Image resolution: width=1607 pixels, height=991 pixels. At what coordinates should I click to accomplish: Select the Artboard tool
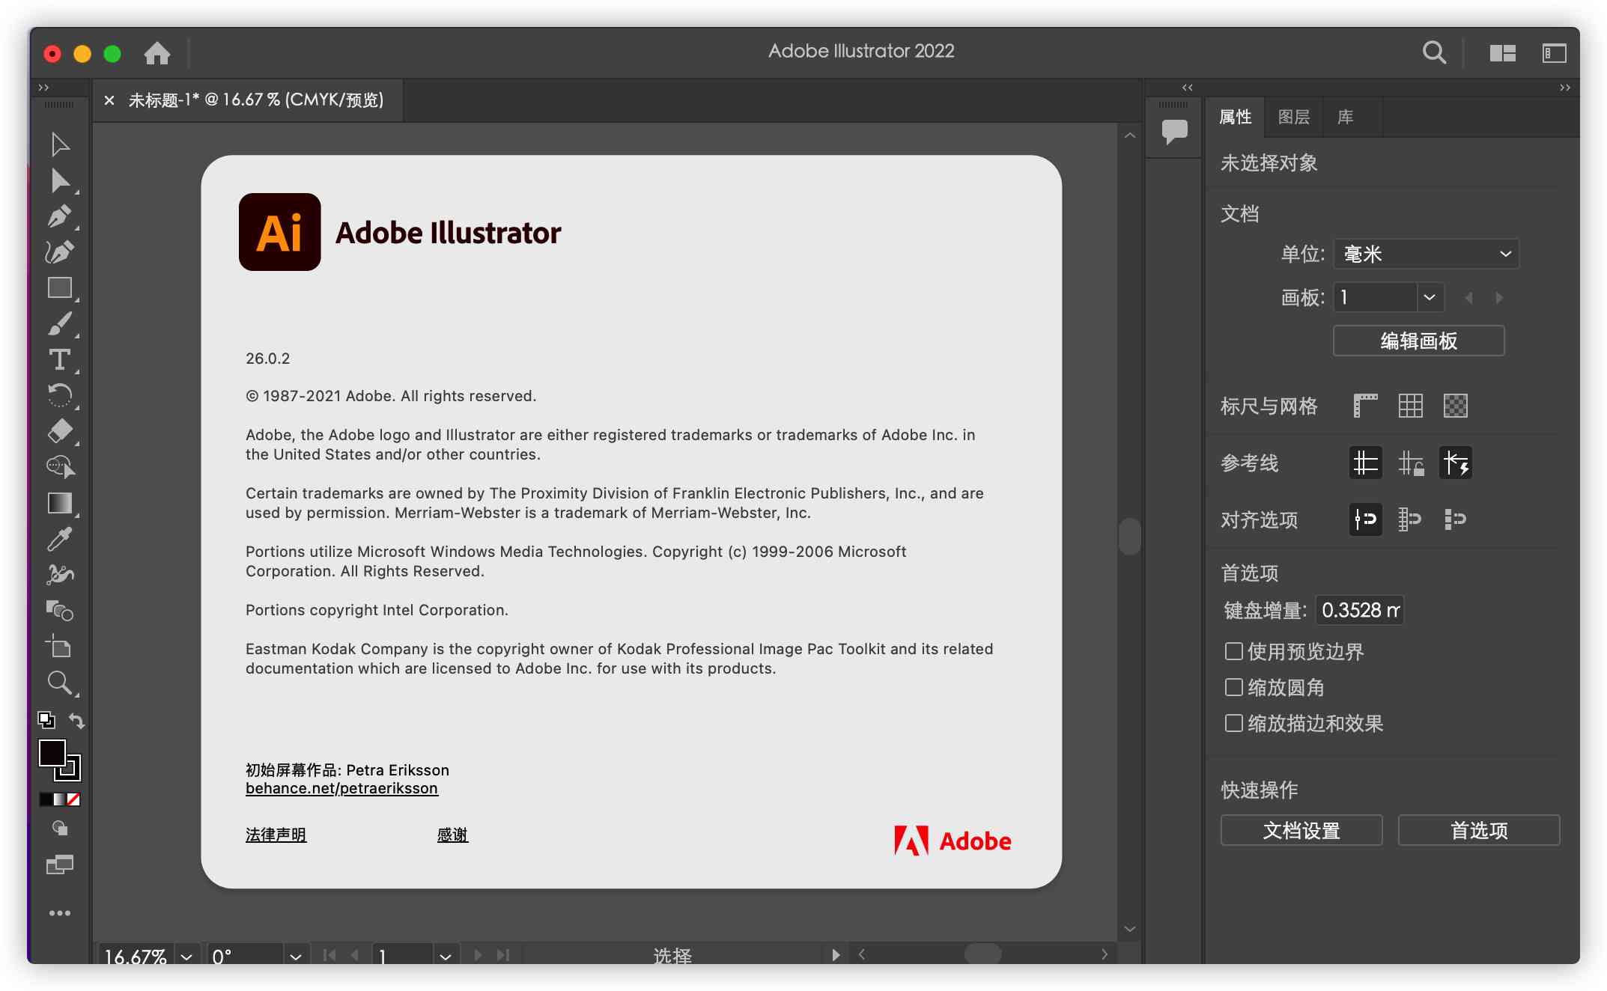pyautogui.click(x=60, y=647)
